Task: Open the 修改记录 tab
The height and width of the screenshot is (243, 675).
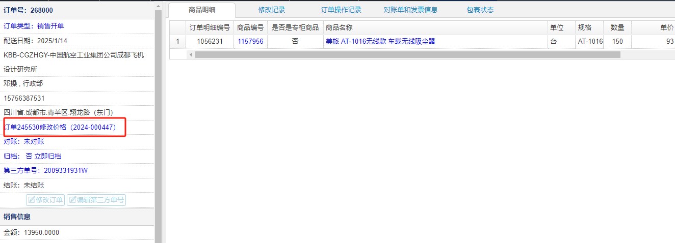Action: [x=272, y=10]
